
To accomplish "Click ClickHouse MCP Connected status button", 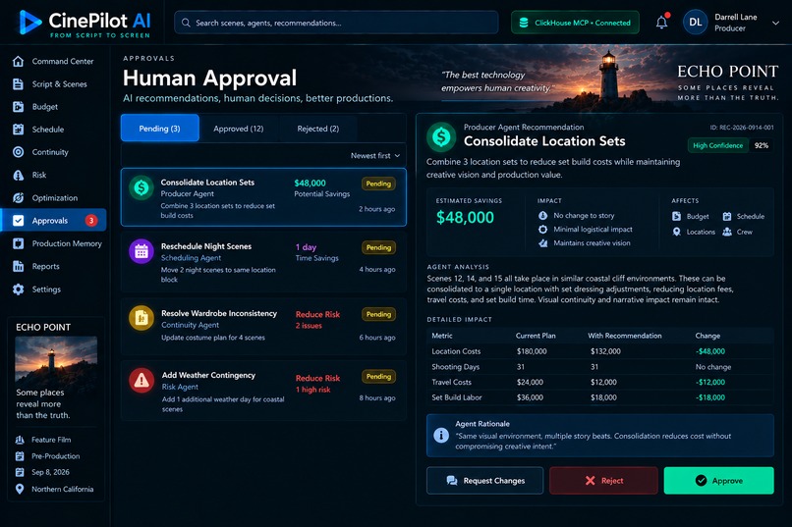I will [x=575, y=23].
